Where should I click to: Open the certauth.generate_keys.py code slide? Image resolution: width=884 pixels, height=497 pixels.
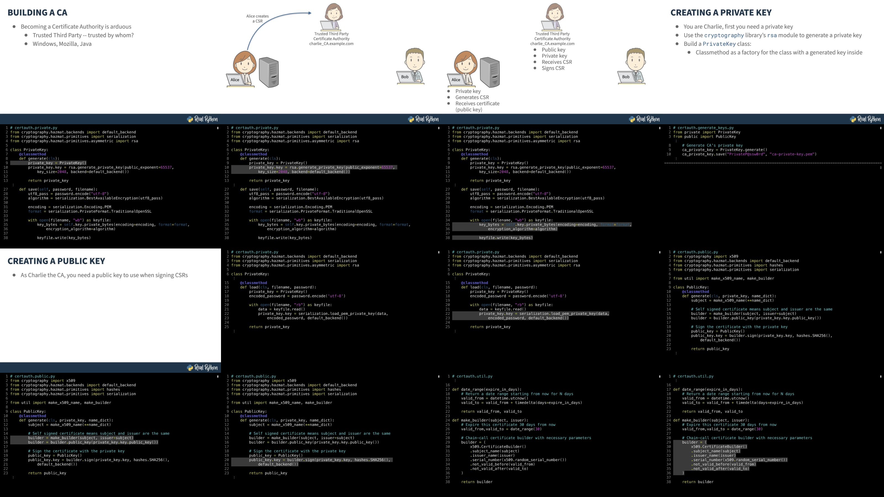pos(773,186)
